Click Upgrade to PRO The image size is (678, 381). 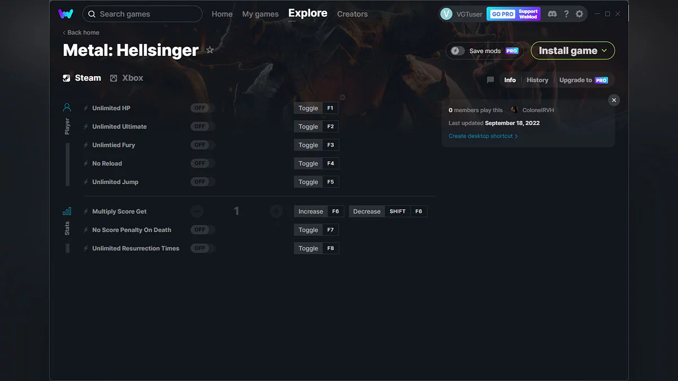point(584,80)
